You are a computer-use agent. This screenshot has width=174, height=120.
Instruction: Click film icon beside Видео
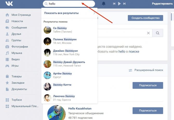[7, 59]
